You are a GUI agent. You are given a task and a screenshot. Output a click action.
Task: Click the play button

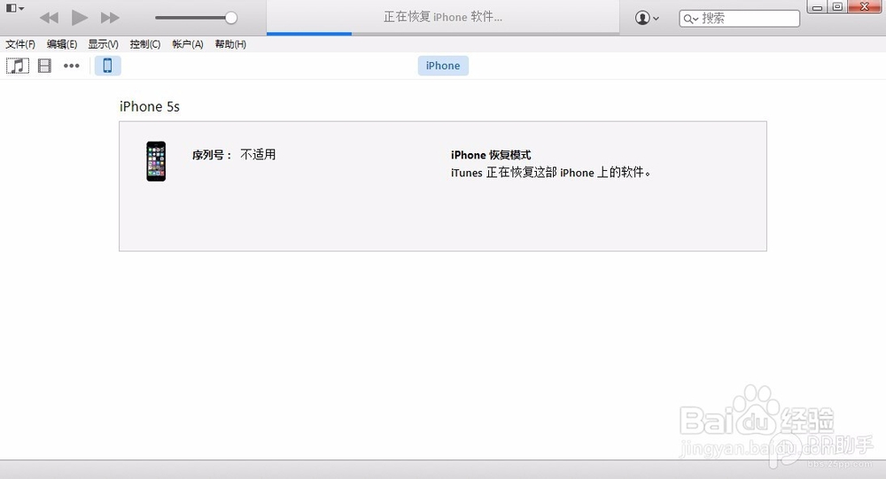point(80,18)
